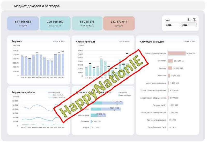Click the Приобретение ТМЦ label
This screenshot has width=207, height=142.
[157, 127]
